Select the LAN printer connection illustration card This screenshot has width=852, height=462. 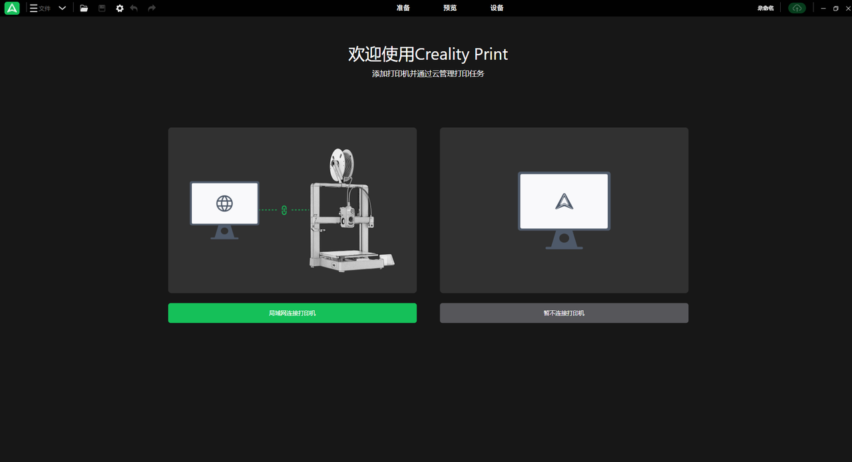292,210
